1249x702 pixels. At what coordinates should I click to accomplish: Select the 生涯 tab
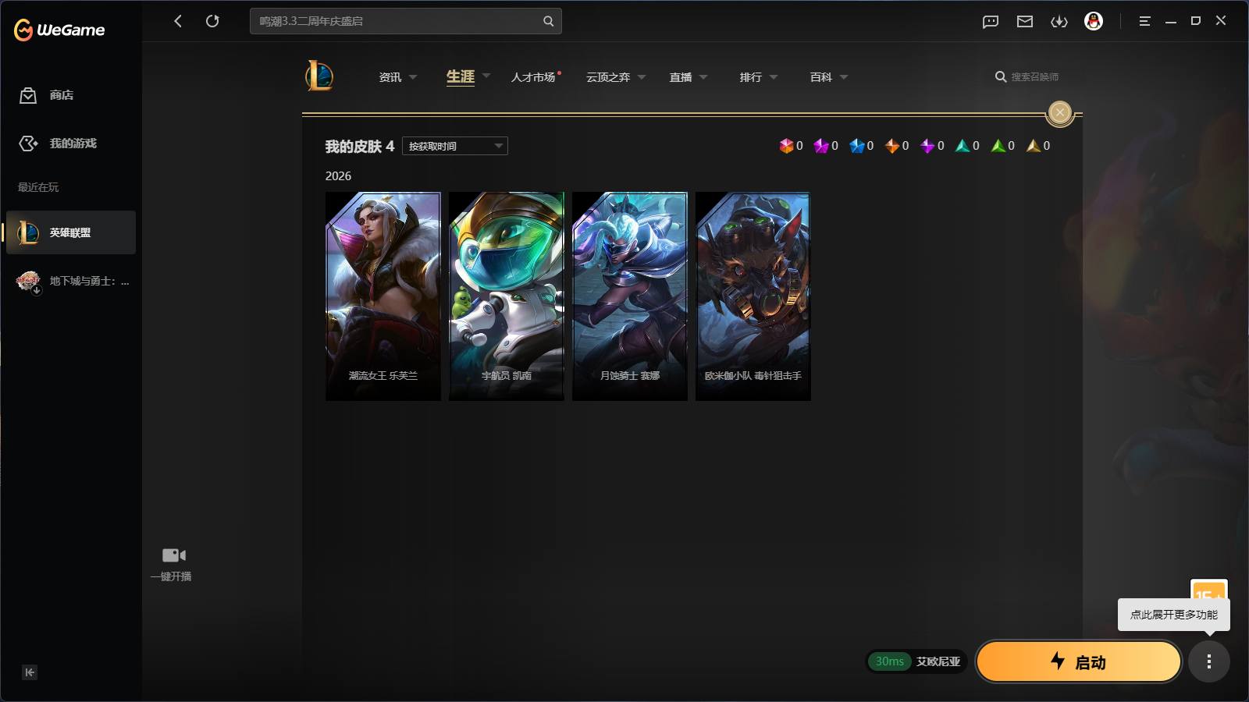coord(461,76)
